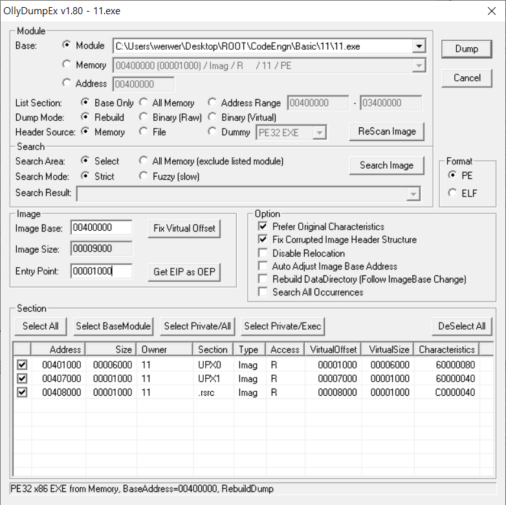Sort sections by Size column header
This screenshot has width=506, height=505.
coord(111,350)
